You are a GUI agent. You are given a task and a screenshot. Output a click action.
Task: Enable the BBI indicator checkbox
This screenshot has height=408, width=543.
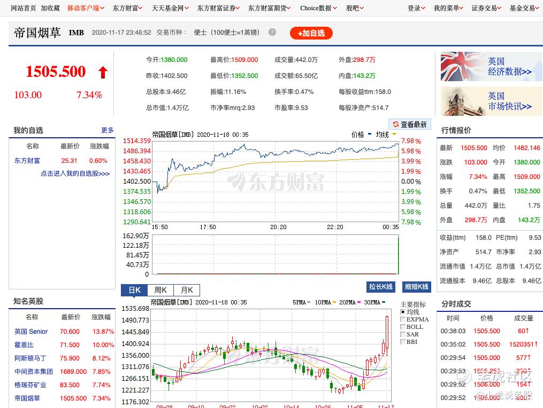tap(403, 342)
